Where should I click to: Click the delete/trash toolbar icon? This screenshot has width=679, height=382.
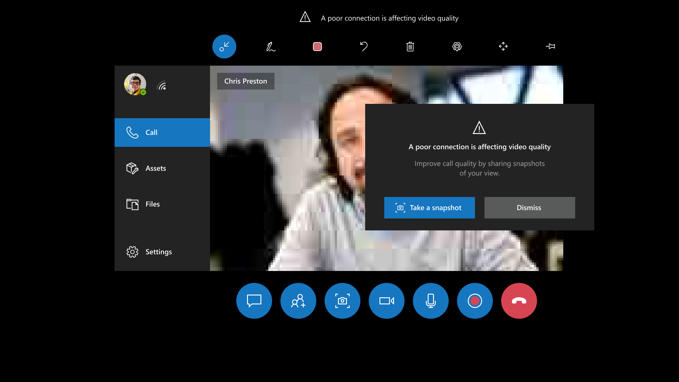(x=410, y=47)
